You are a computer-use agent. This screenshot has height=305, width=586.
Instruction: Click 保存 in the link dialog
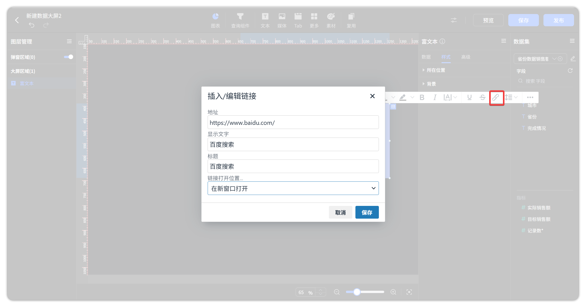click(367, 212)
